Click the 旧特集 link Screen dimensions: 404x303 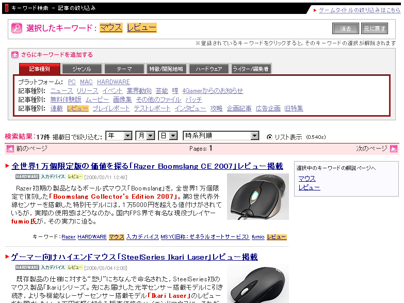coord(294,108)
